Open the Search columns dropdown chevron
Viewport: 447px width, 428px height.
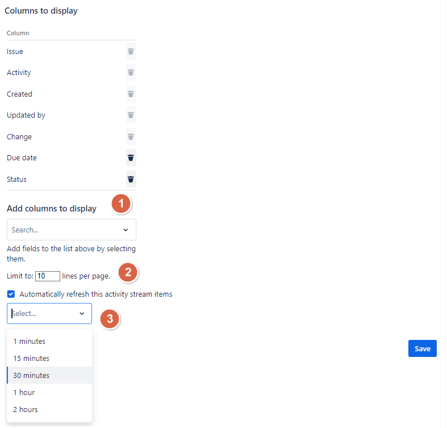click(126, 230)
